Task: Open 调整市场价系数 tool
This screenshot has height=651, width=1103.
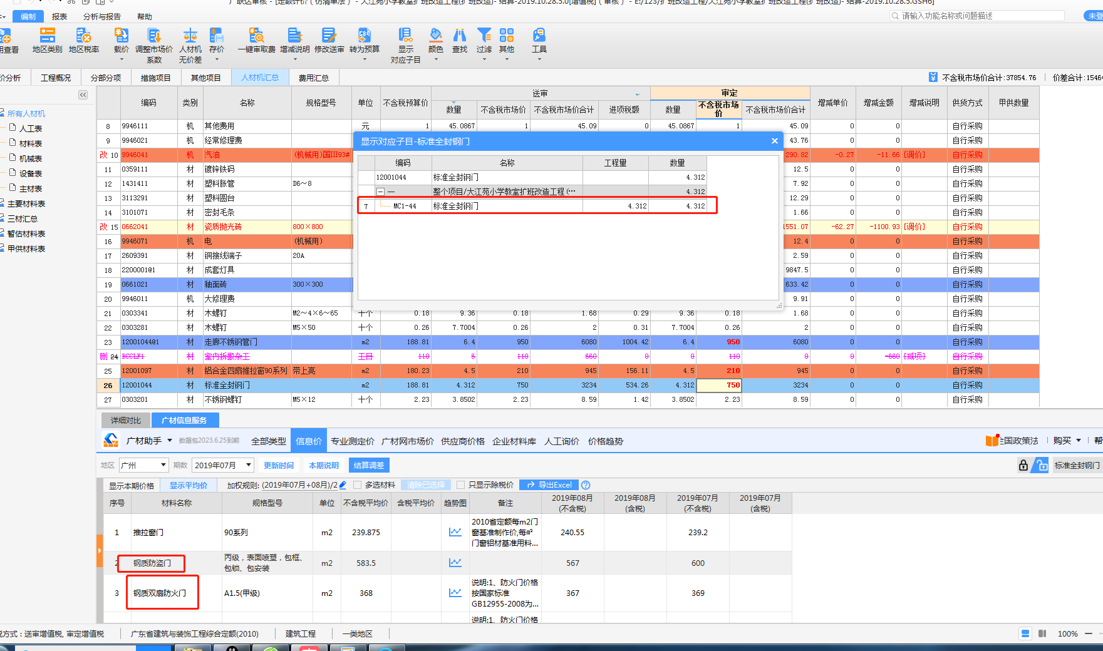Action: (154, 45)
